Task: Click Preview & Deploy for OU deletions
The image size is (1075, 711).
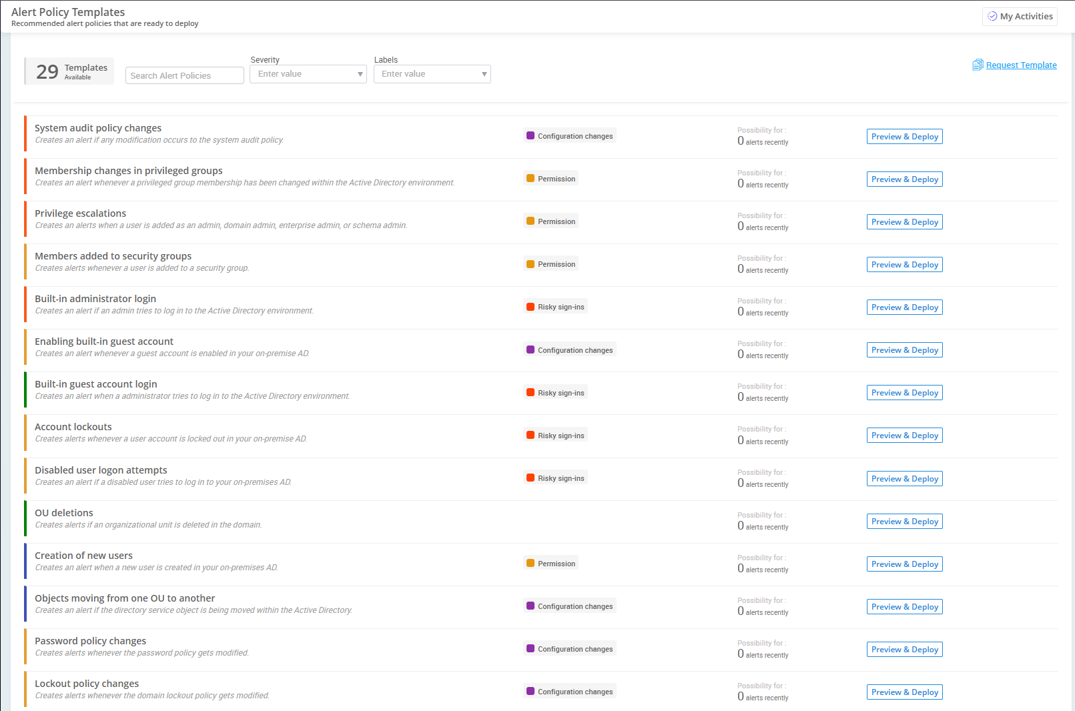Action: 904,521
